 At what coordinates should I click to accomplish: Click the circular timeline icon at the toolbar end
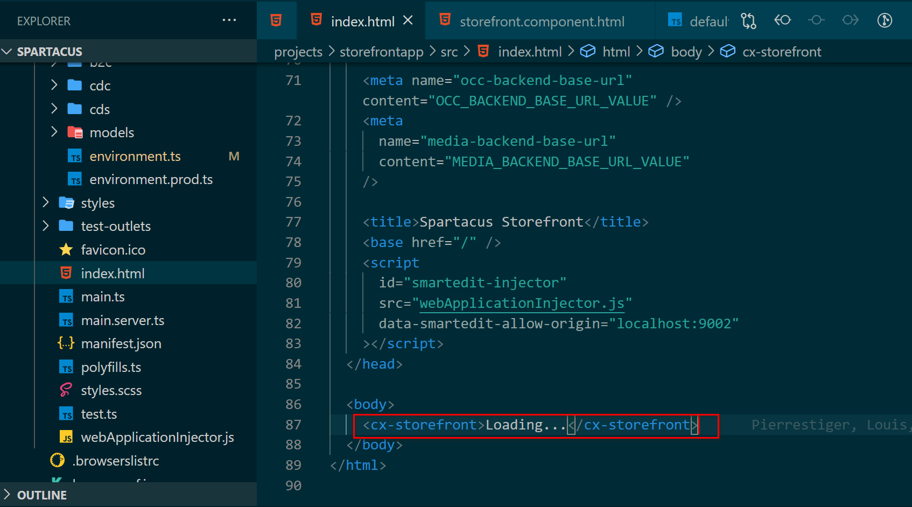[x=885, y=20]
